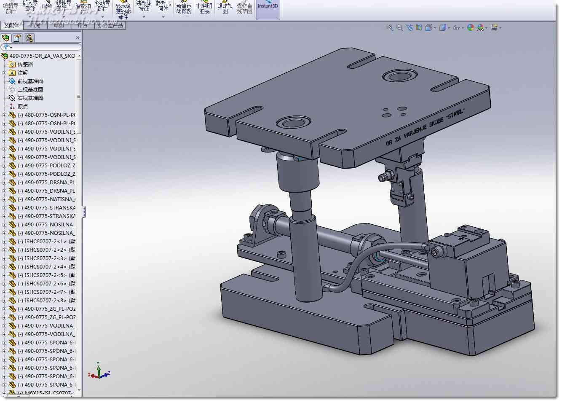Open the View Orientation dropdown arrow

pos(435,28)
